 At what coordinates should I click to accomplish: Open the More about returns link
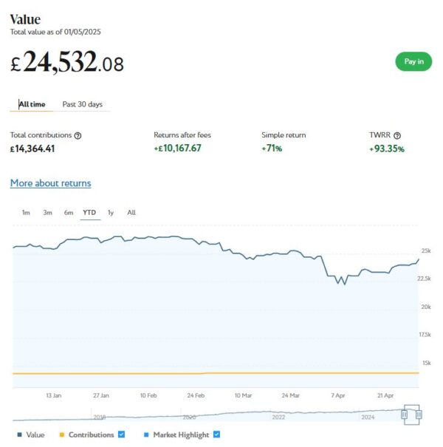pos(51,183)
